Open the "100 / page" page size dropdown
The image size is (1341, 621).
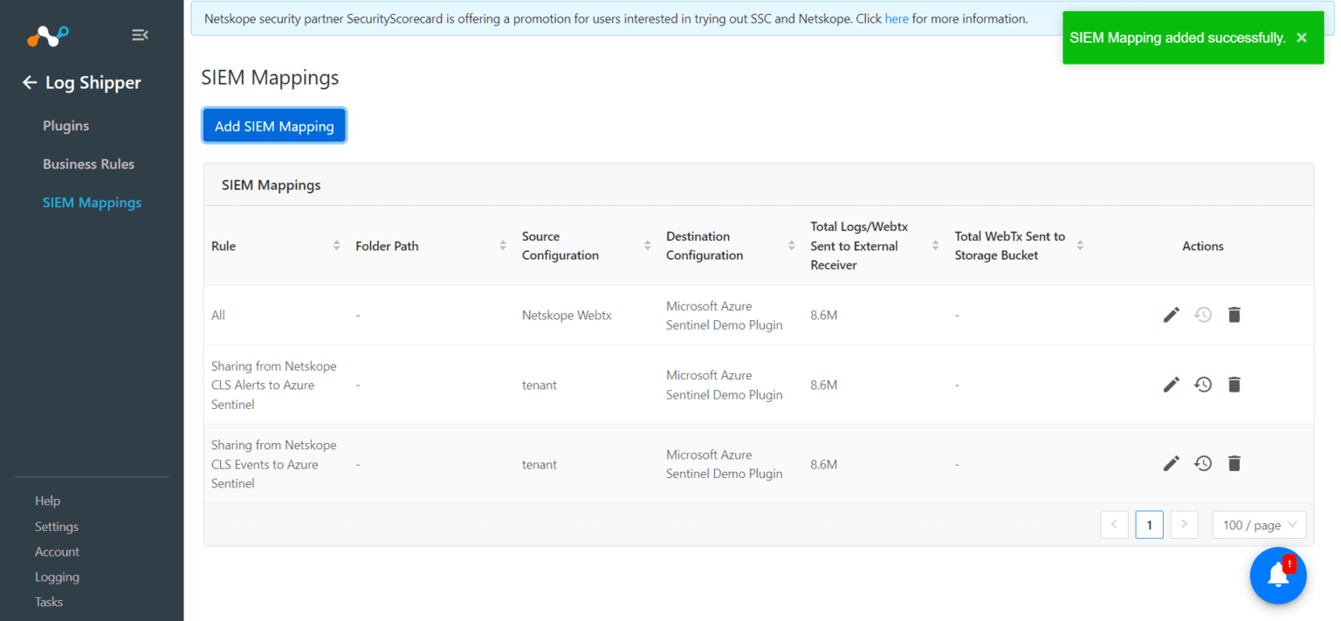(1259, 524)
